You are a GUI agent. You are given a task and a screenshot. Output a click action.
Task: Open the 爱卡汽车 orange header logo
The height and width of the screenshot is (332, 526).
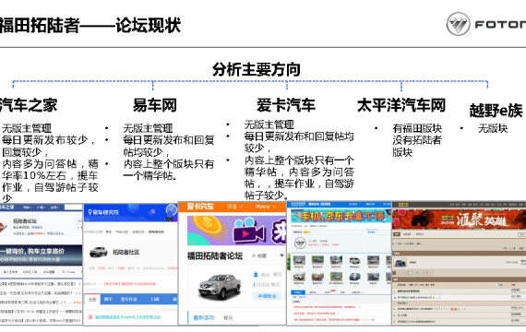point(199,207)
